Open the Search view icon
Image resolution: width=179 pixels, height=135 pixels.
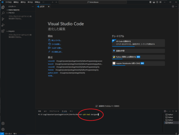click(x=3, y=13)
